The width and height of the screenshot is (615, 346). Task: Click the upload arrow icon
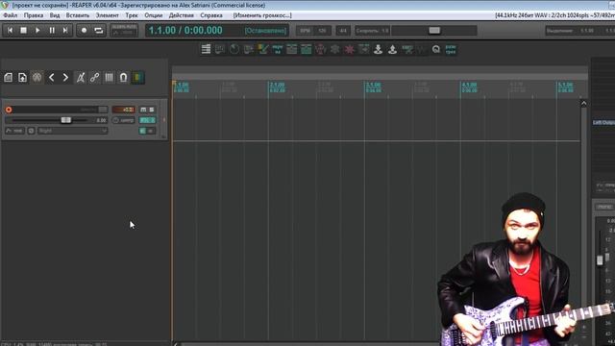coord(392,49)
